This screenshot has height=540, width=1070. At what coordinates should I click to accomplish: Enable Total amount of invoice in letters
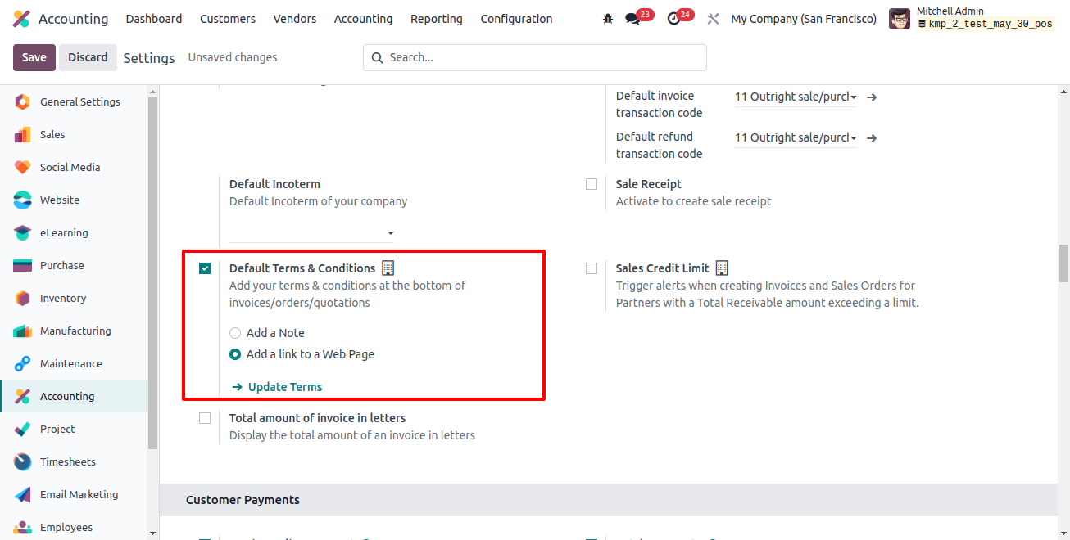click(205, 418)
